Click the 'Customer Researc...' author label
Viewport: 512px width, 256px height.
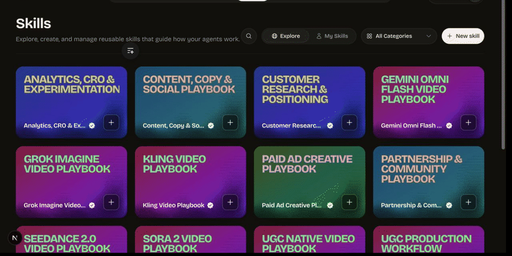[291, 125]
